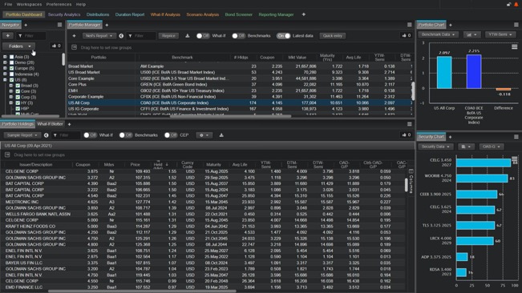This screenshot has height=293, width=522.
Task: Click the notification bell icon
Action: tap(516, 4)
